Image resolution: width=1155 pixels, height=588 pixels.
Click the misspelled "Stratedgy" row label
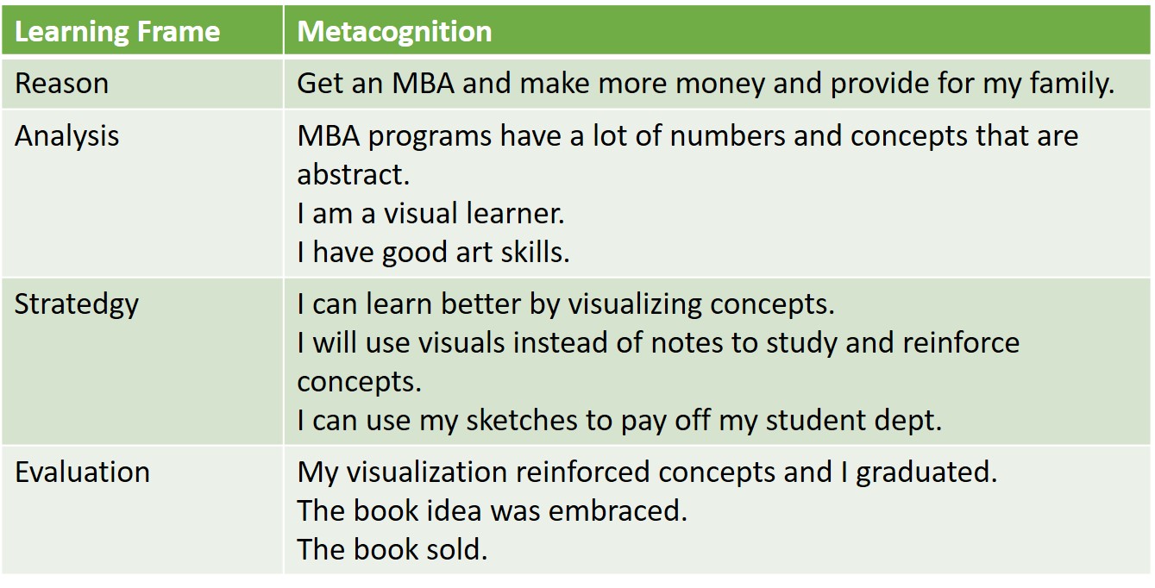click(76, 304)
